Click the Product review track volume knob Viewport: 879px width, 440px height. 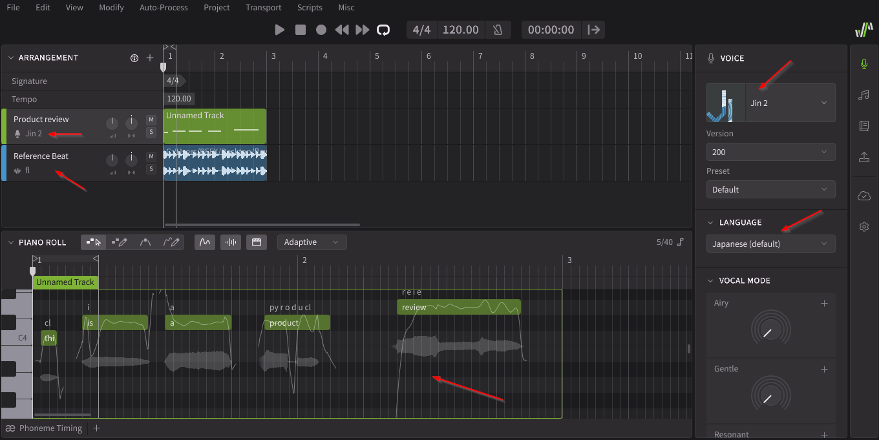pyautogui.click(x=112, y=122)
